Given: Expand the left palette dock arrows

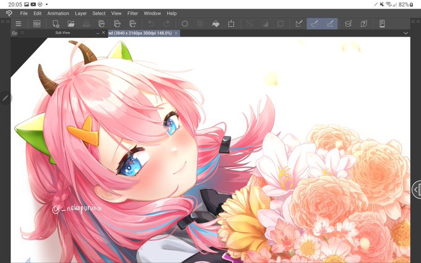Looking at the screenshot, I should point(5,22).
